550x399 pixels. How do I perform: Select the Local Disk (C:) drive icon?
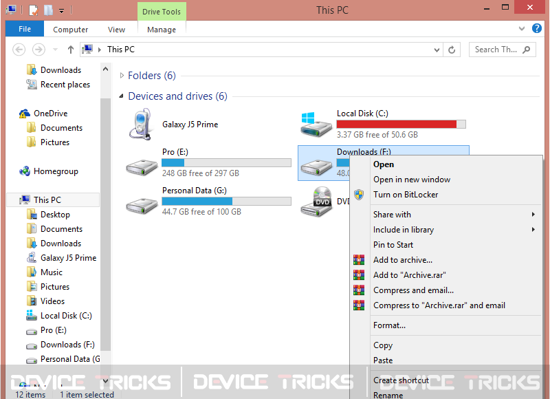click(316, 125)
